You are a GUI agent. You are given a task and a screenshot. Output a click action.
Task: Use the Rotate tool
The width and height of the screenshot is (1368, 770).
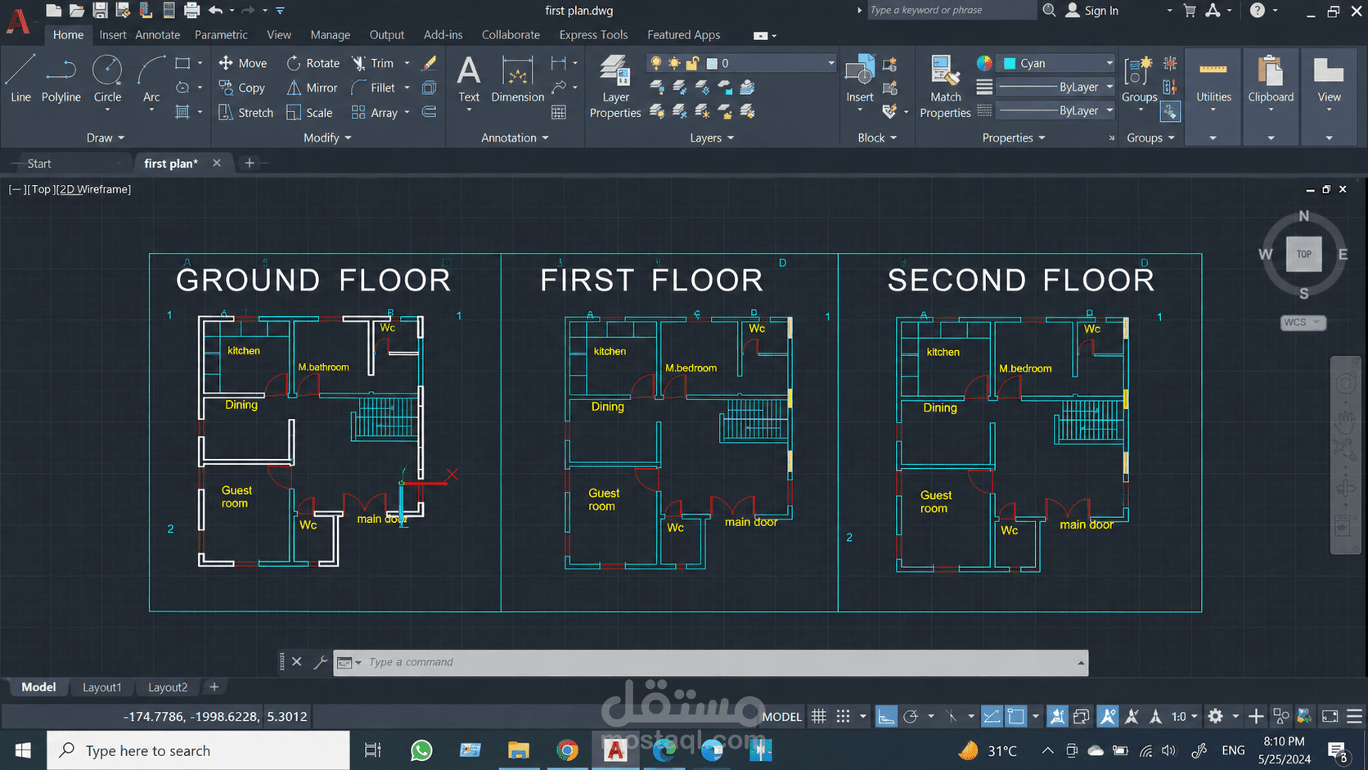coord(313,63)
